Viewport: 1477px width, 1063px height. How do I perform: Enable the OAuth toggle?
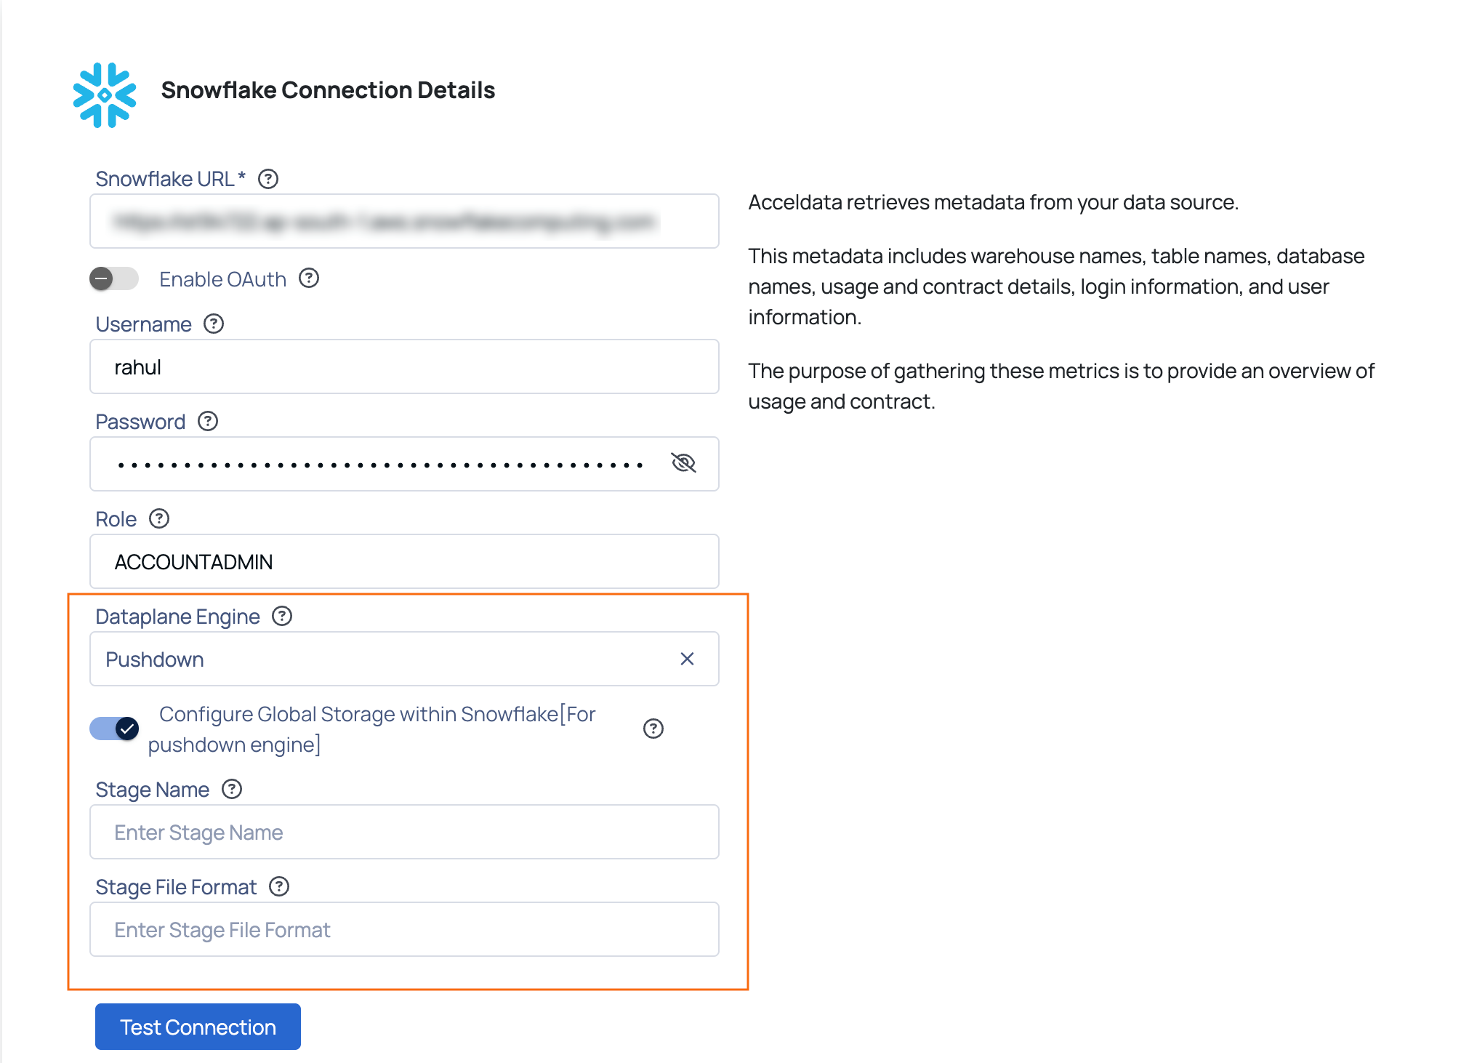click(x=114, y=278)
